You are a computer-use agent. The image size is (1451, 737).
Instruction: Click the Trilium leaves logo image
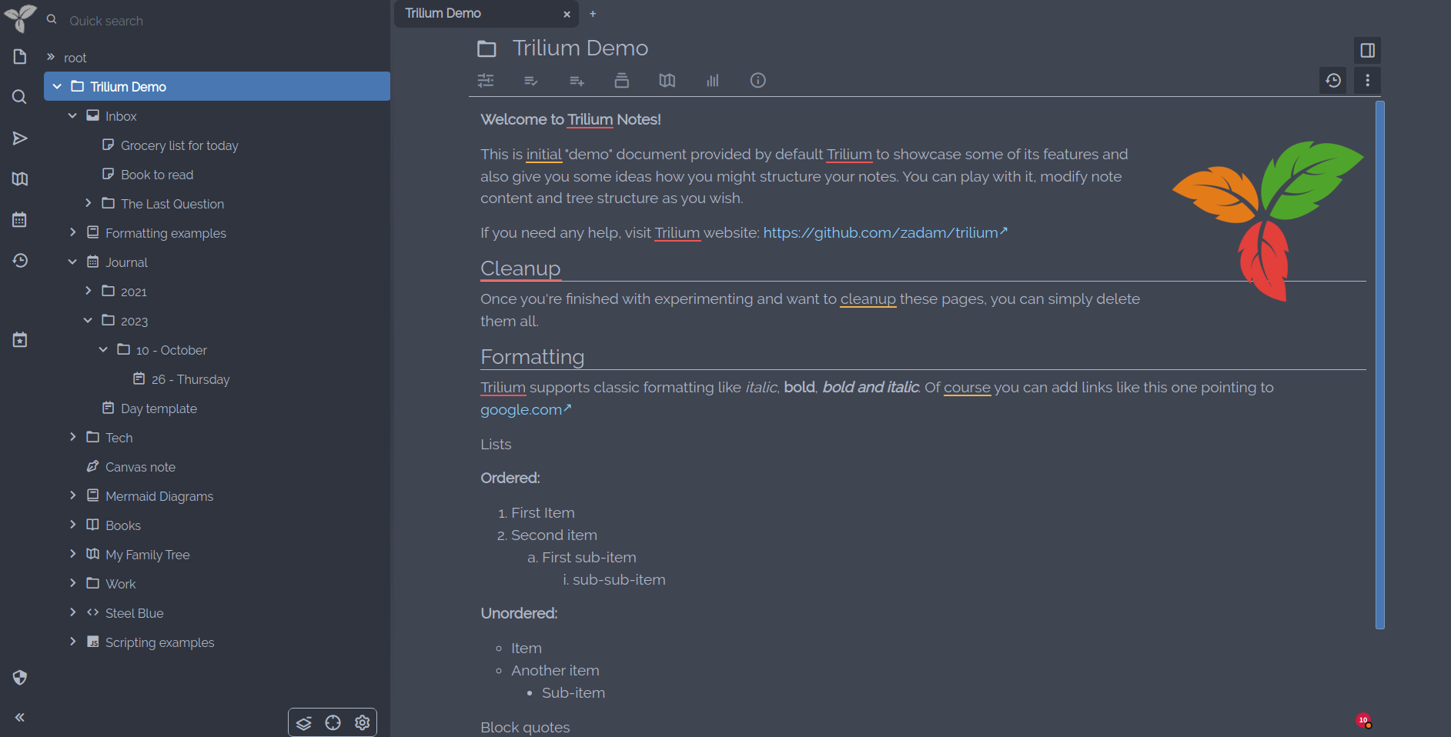[1268, 222]
